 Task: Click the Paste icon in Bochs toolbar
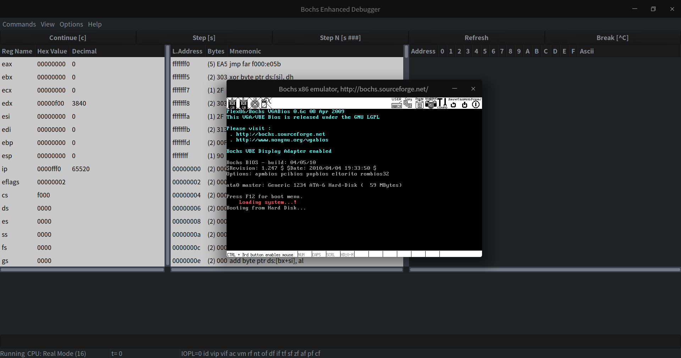(x=419, y=103)
